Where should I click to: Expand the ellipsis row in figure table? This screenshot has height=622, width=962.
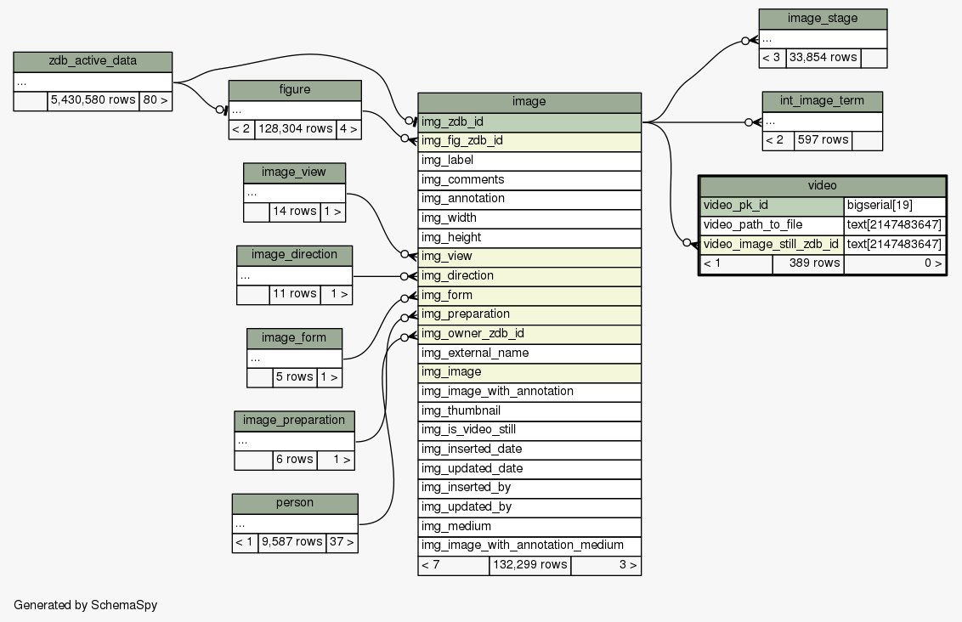tap(294, 110)
